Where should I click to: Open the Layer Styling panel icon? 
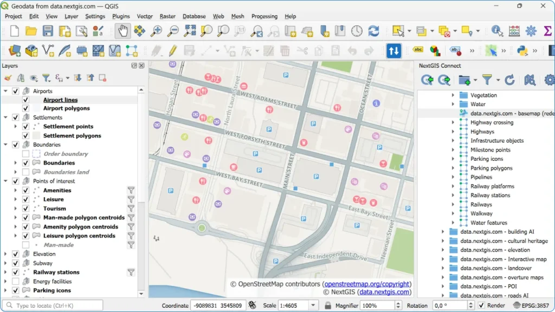pos(8,78)
